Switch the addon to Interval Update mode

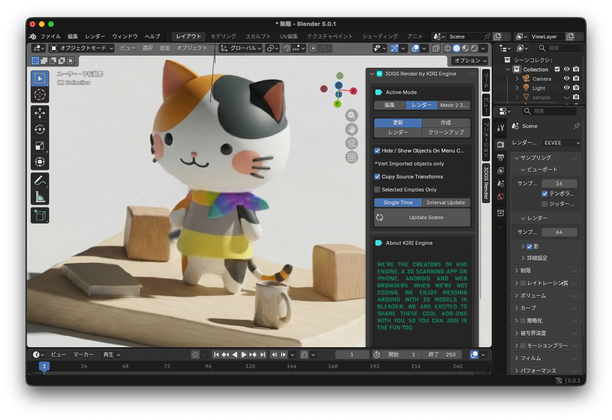pyautogui.click(x=445, y=203)
